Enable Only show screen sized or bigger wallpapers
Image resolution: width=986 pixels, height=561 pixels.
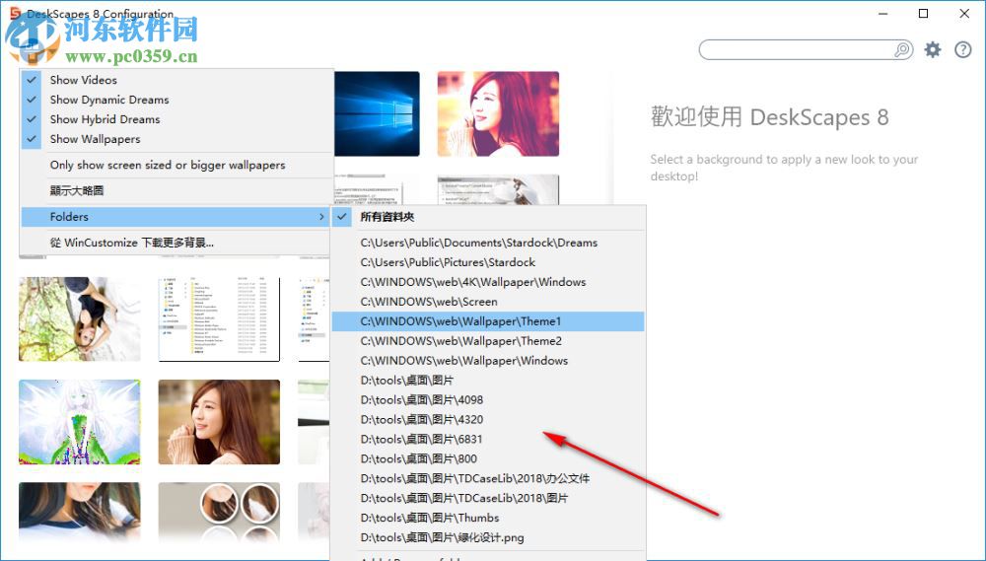pos(176,165)
